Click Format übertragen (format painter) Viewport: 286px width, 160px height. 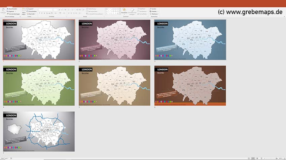coord(13,14)
